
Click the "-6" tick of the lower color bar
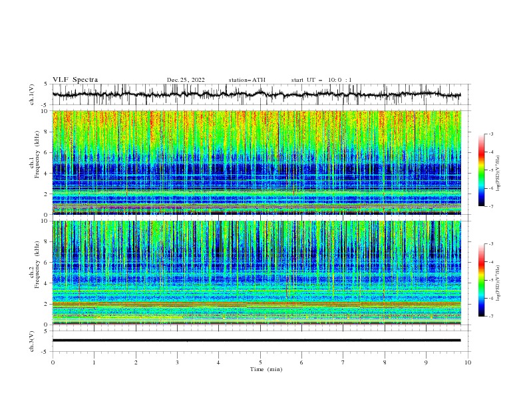coord(491,298)
